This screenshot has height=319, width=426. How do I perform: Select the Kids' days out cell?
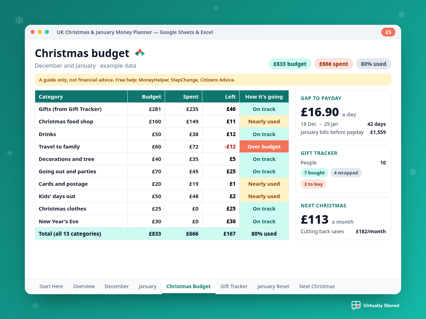coord(81,196)
